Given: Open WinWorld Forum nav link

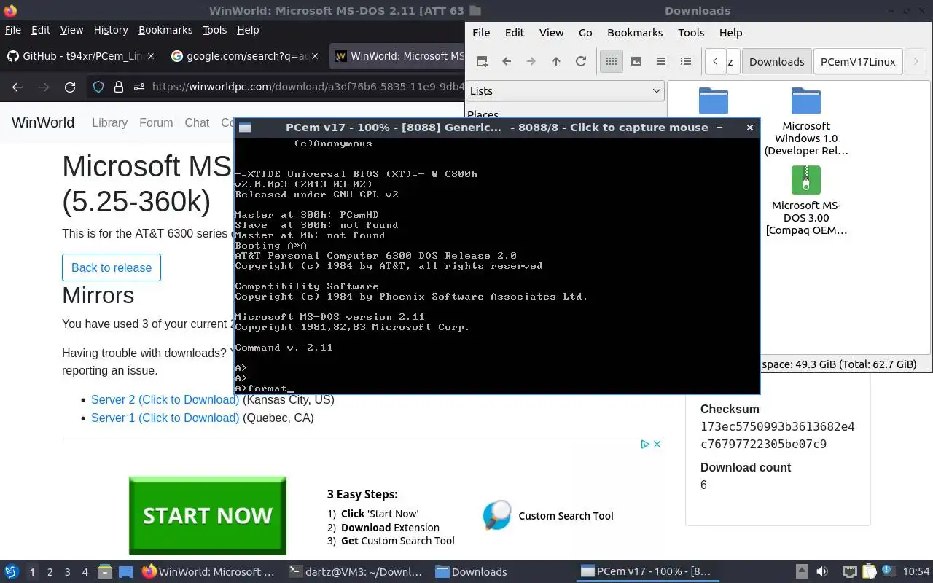Looking at the screenshot, I should (x=156, y=122).
